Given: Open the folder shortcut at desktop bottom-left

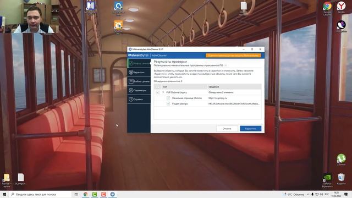Looking at the screenshot, I should point(7,180).
